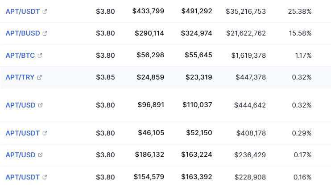Click external link icon next to APT/BTC
Screen dimensions: 331x187
(x=40, y=55)
